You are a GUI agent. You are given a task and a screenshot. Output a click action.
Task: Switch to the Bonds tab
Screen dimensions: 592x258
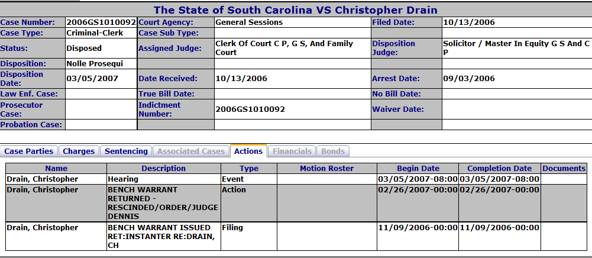(x=333, y=151)
